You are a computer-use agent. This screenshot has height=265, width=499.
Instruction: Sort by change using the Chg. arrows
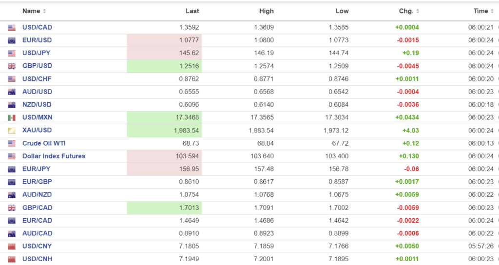point(418,11)
